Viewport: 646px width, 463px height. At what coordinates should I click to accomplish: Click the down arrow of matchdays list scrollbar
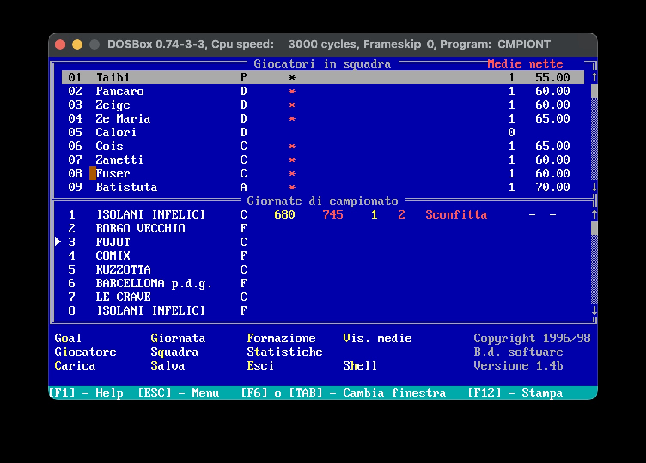click(594, 310)
